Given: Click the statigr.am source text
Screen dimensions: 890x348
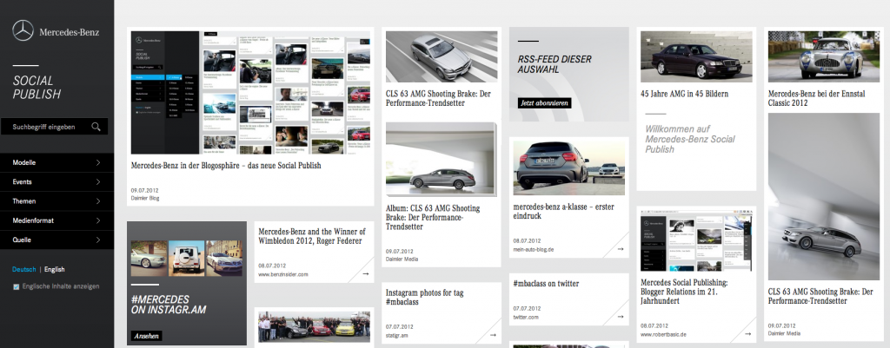Looking at the screenshot, I should [x=397, y=336].
